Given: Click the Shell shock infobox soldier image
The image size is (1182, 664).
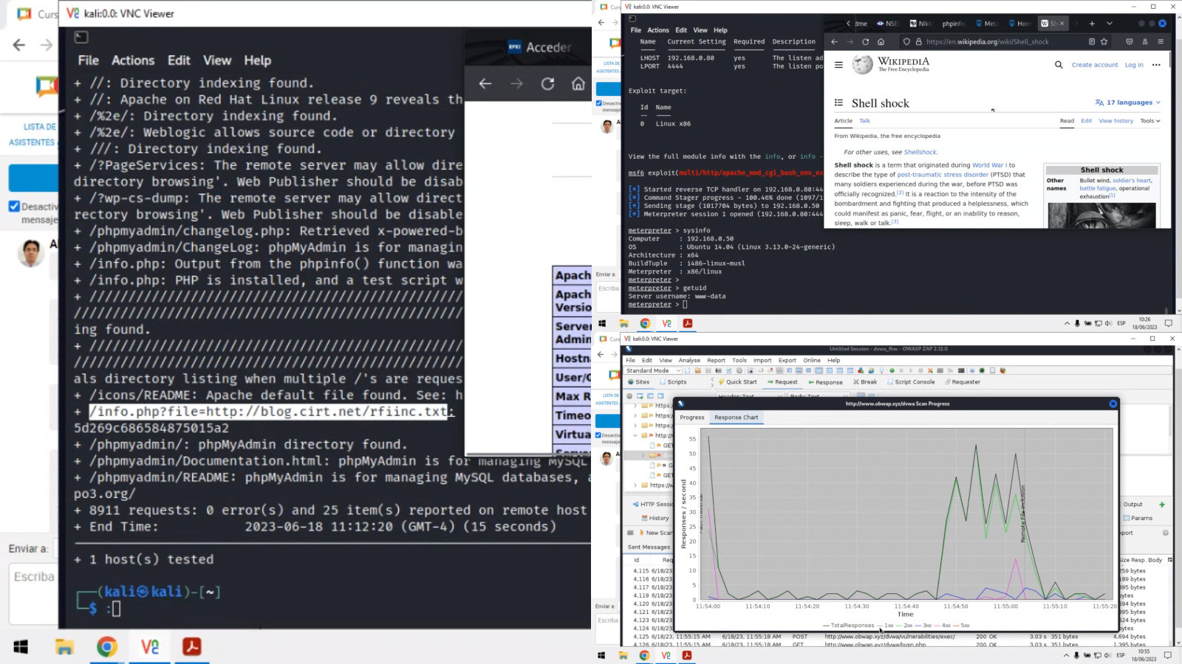Looking at the screenshot, I should (1102, 215).
